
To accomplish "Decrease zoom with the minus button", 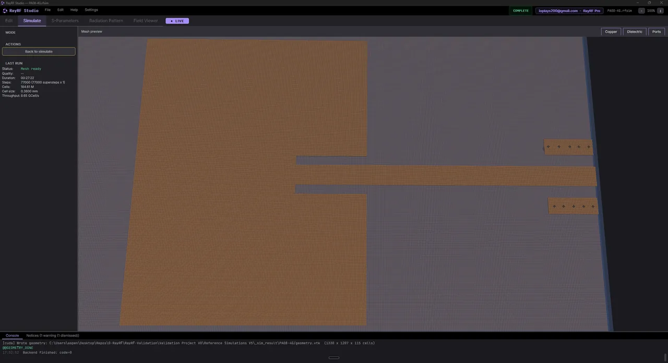I will 641,10.
